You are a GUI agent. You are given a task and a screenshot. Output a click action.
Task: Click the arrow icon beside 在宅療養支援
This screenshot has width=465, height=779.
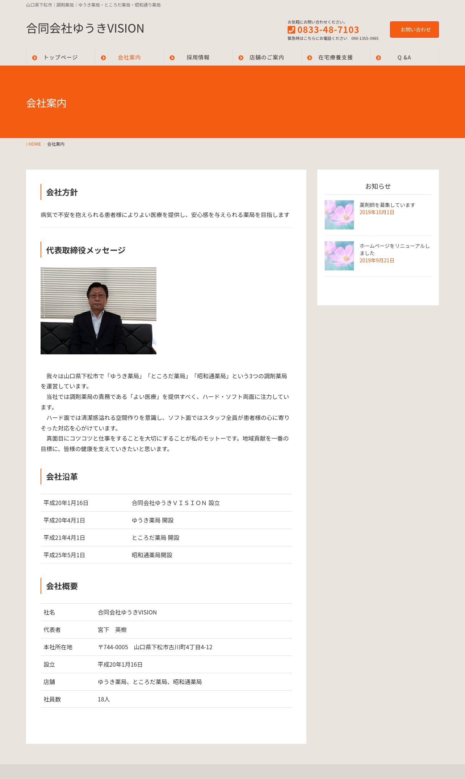tap(310, 58)
